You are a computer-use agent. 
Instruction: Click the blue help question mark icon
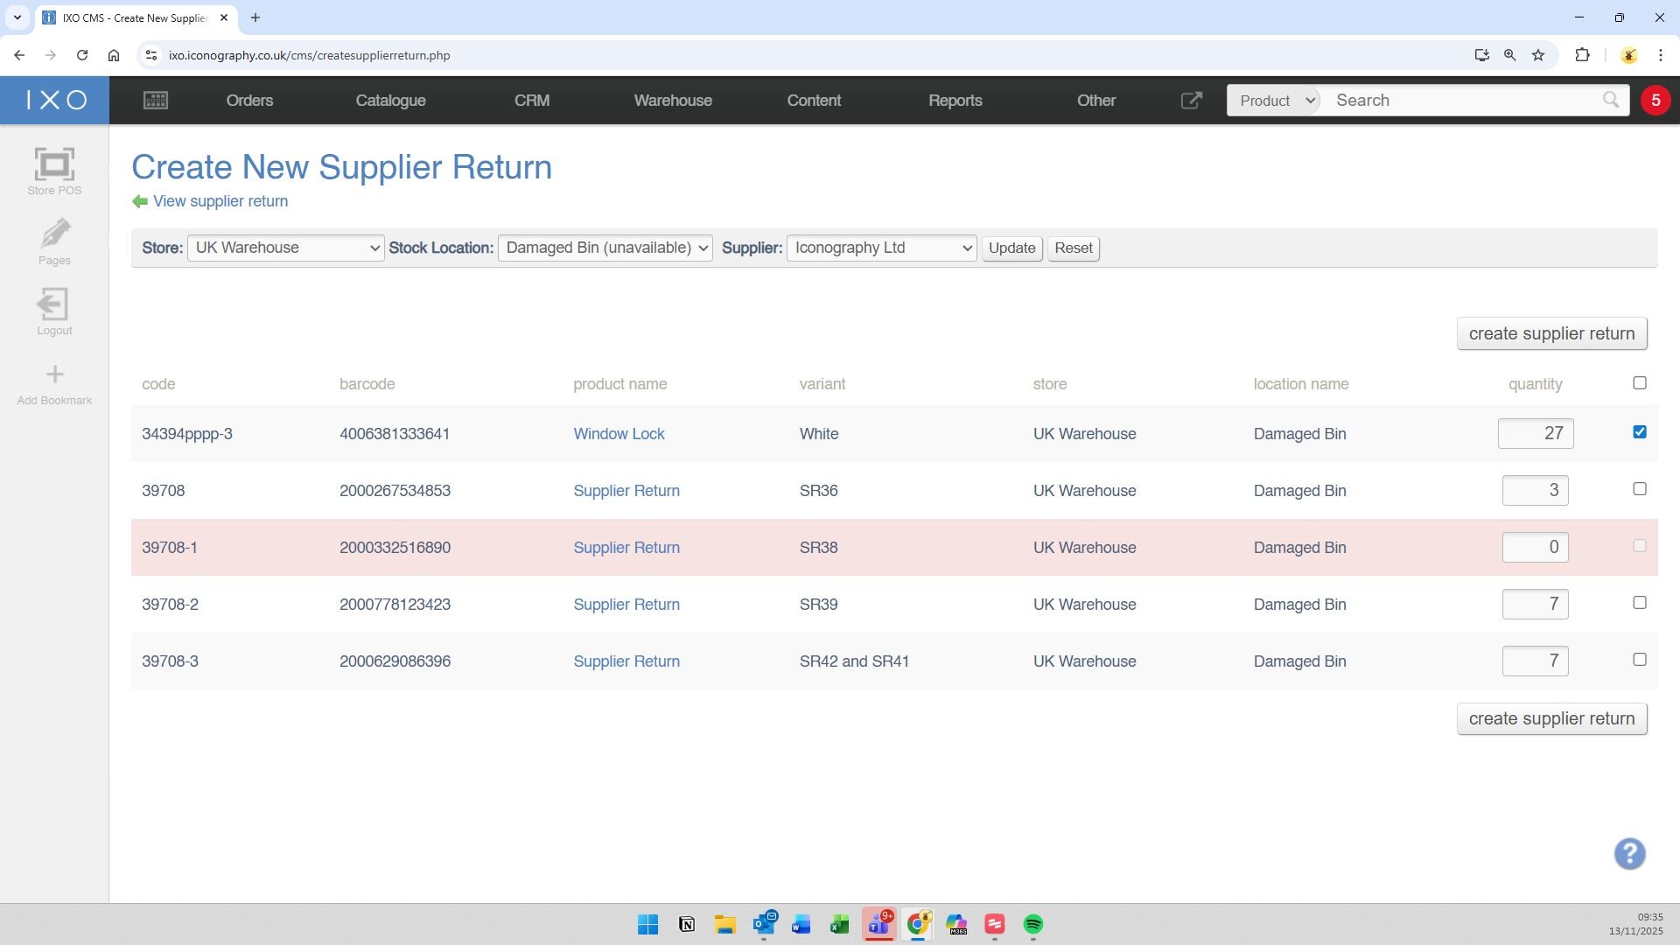(x=1629, y=854)
